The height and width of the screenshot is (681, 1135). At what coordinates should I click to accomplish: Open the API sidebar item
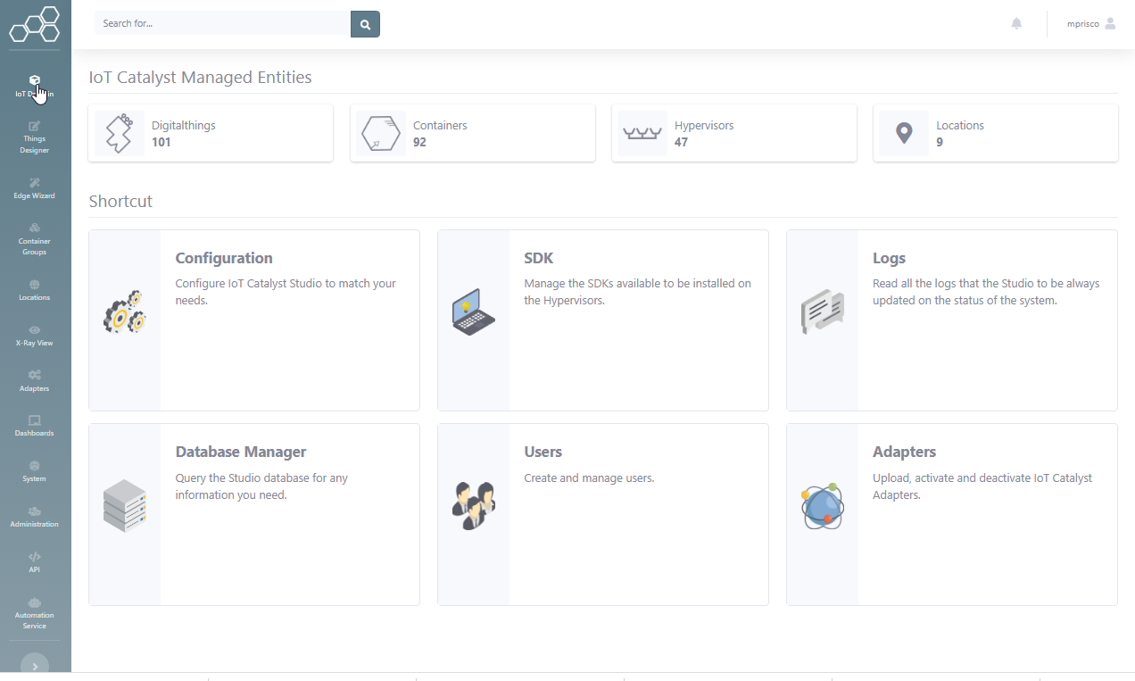coord(34,561)
